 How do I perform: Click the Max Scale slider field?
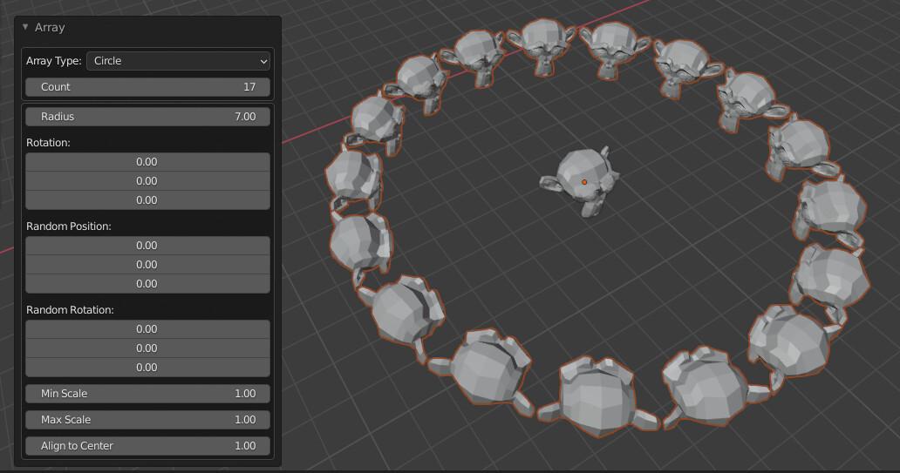pos(147,420)
